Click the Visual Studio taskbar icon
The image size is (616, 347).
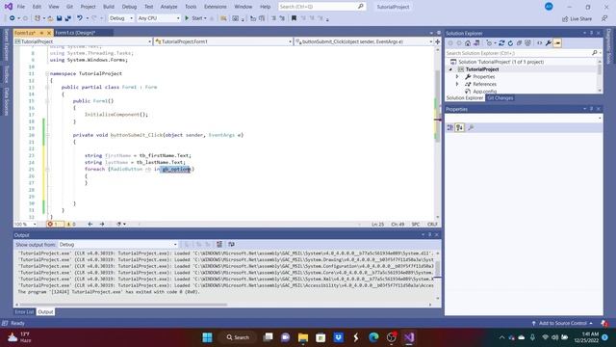tap(409, 337)
